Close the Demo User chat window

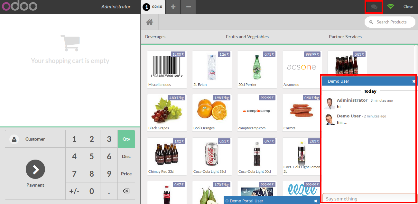(x=414, y=81)
